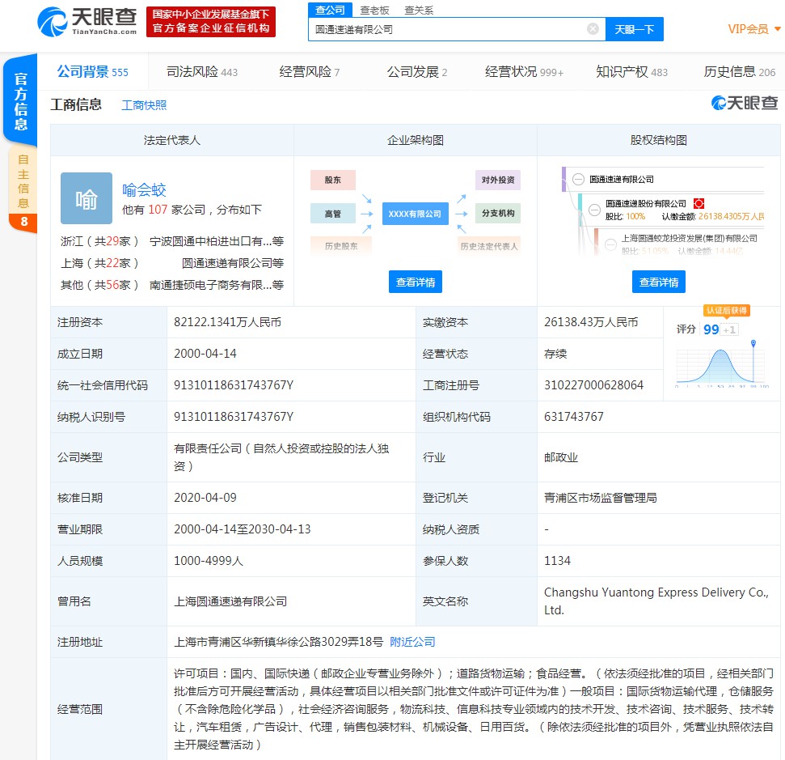Open the 附近公司 link
The image size is (785, 760).
pos(412,642)
